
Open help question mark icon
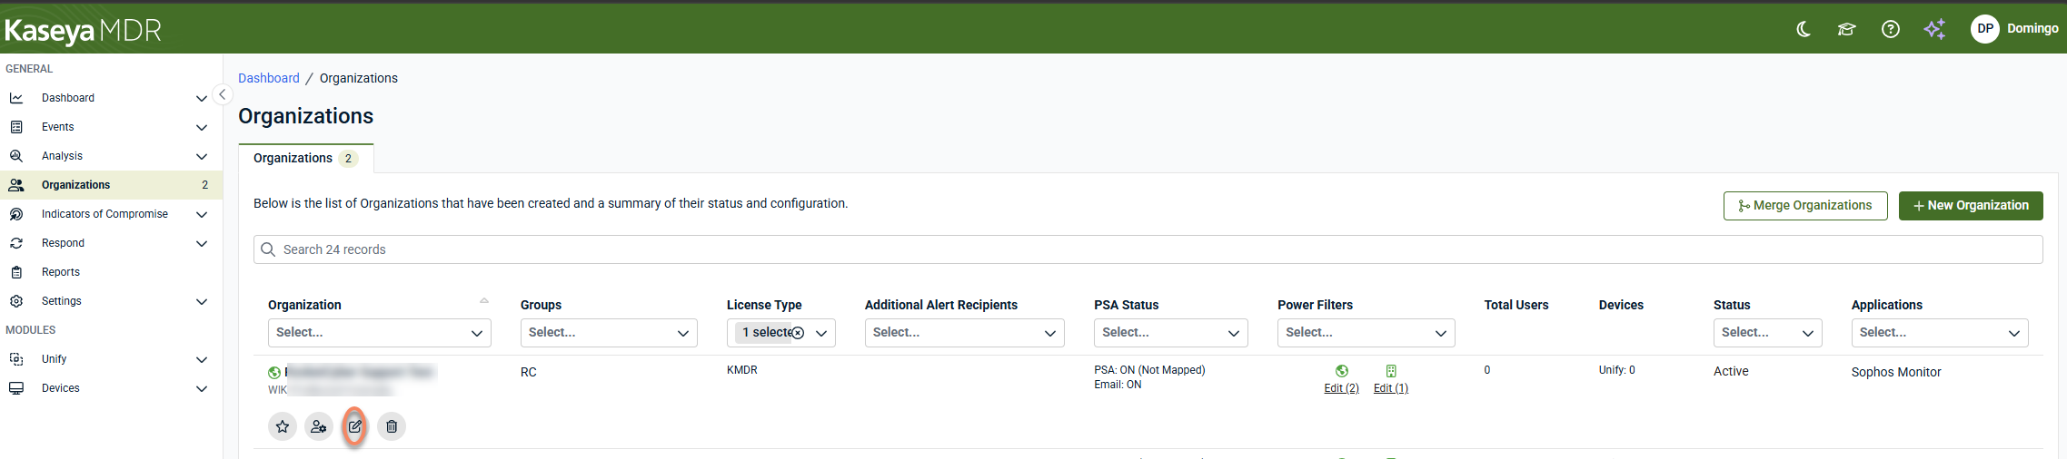coord(1891,29)
